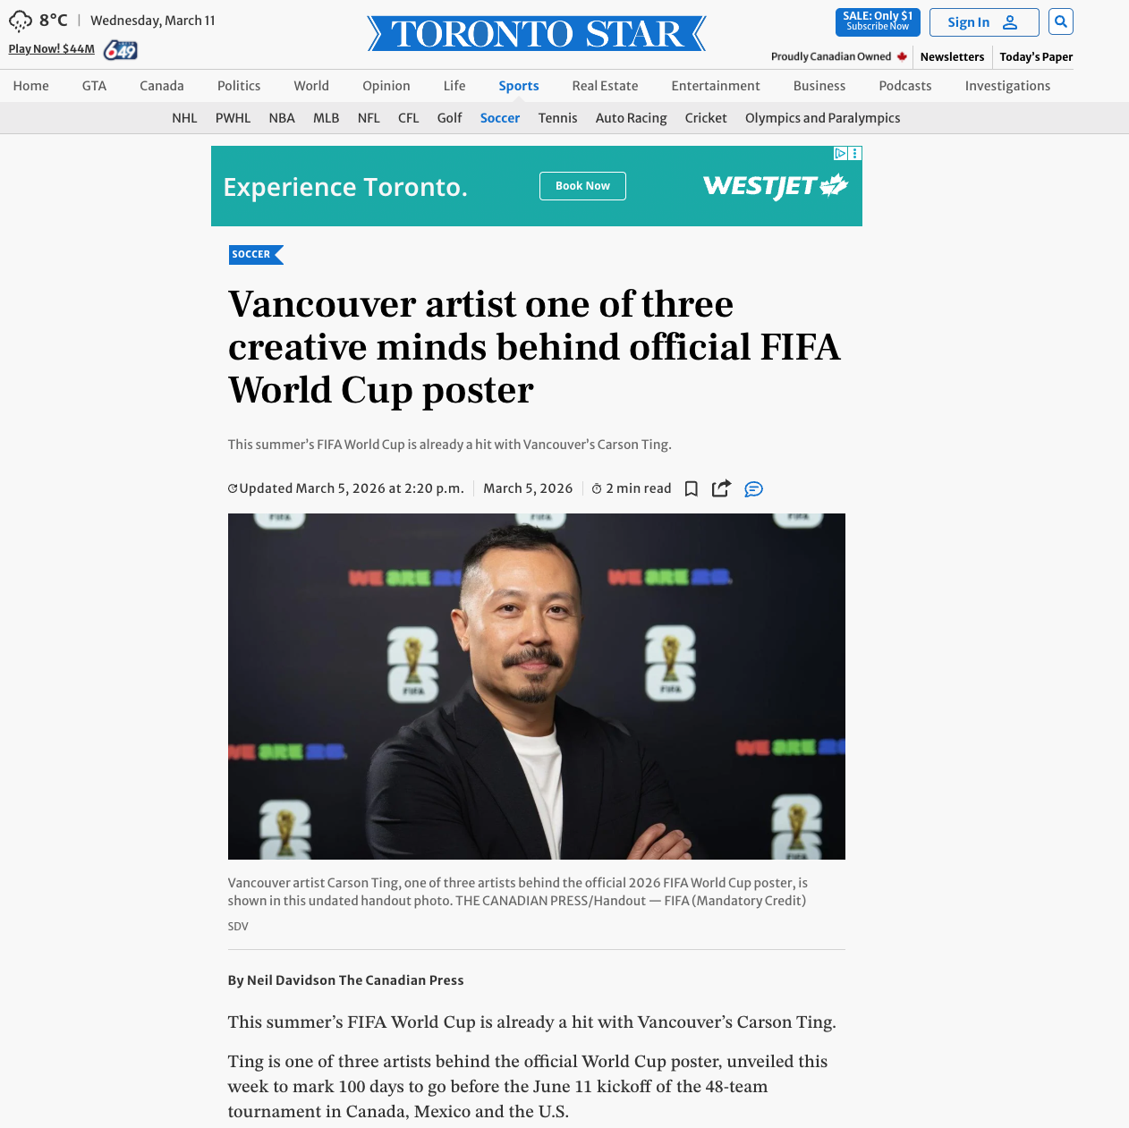The width and height of the screenshot is (1129, 1128).
Task: Open the Sports menu item
Action: (519, 86)
